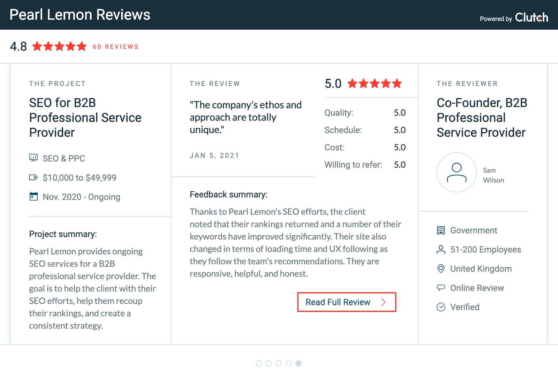Click the budget price tag icon

coord(33,177)
